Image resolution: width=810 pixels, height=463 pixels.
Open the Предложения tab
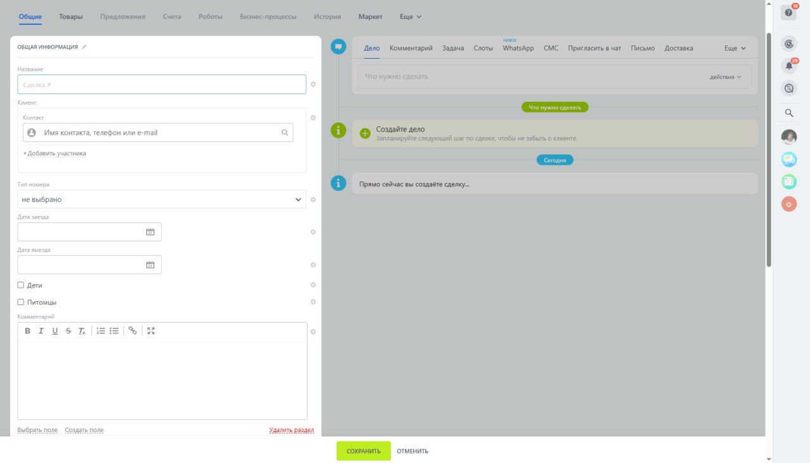tap(123, 16)
